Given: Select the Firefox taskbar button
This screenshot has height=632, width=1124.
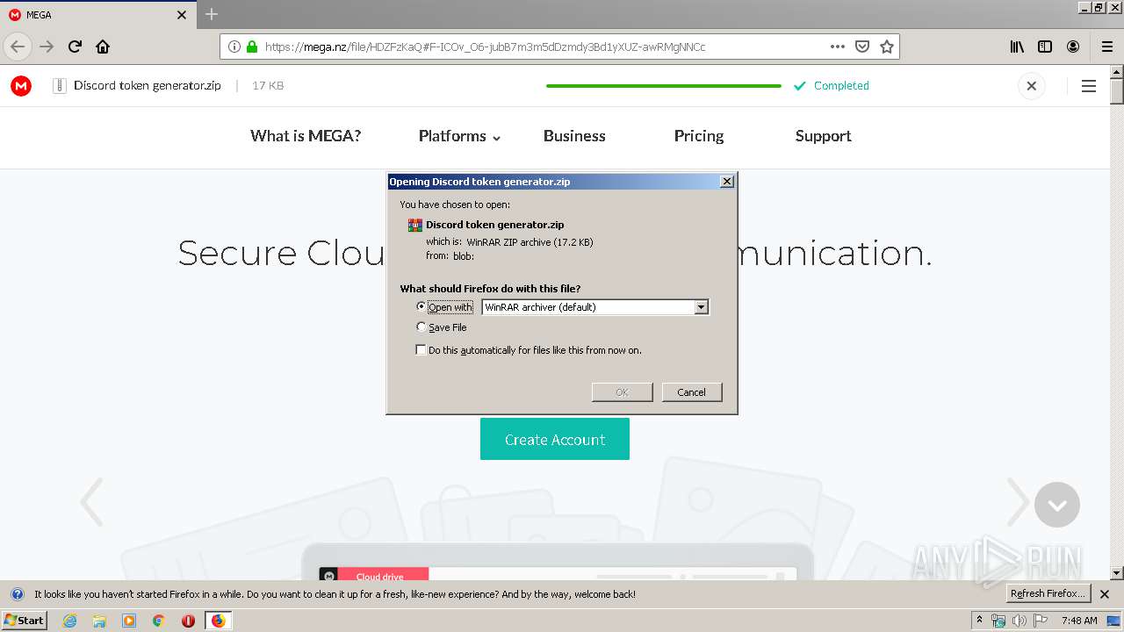Looking at the screenshot, I should (218, 621).
